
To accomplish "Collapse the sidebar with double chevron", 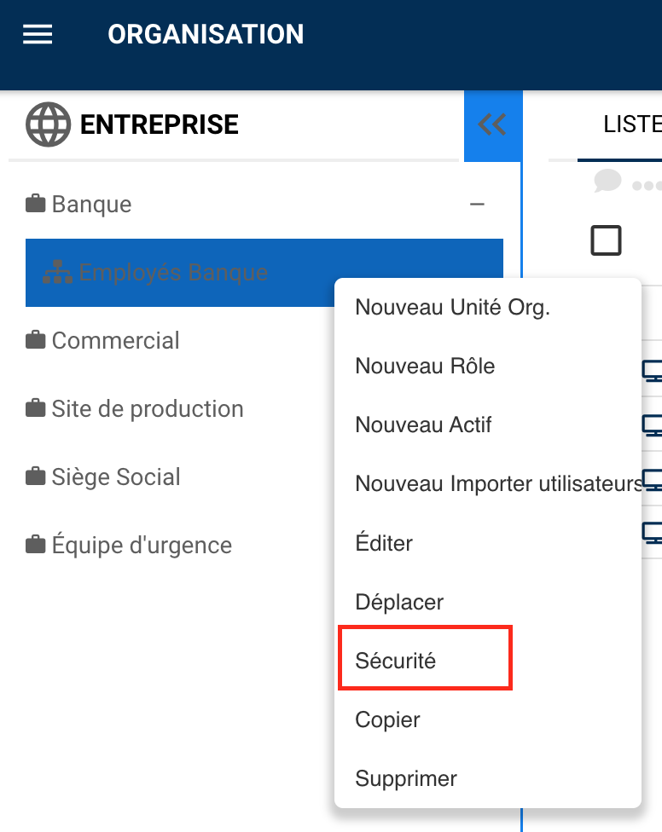I will 492,125.
